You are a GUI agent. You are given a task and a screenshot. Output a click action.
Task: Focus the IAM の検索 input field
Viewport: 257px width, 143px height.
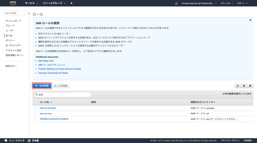14,13
